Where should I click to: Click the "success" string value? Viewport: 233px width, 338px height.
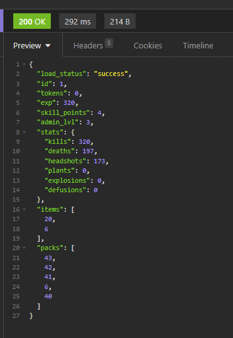pos(111,74)
